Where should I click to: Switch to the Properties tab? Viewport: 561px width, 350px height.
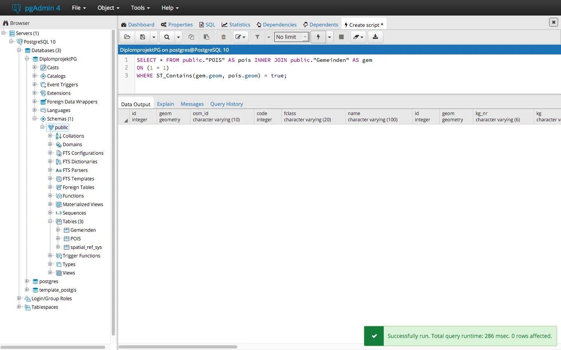[x=177, y=24]
